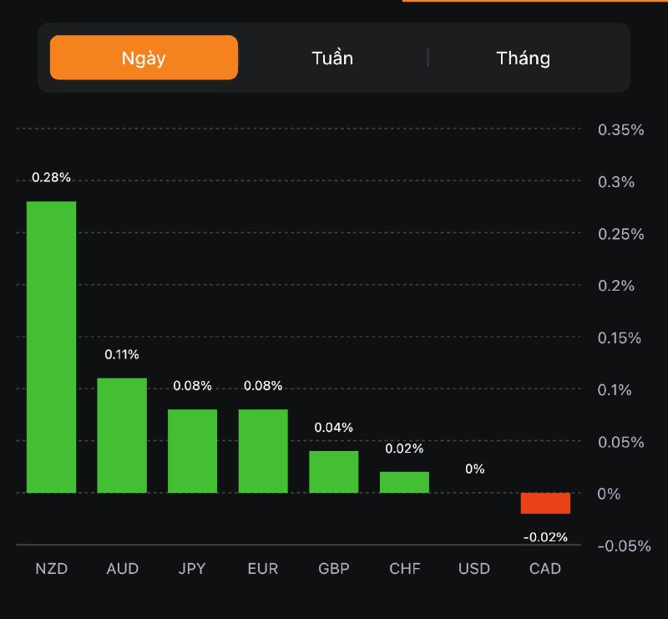
Task: Tap the CHF axis label
Action: (405, 569)
